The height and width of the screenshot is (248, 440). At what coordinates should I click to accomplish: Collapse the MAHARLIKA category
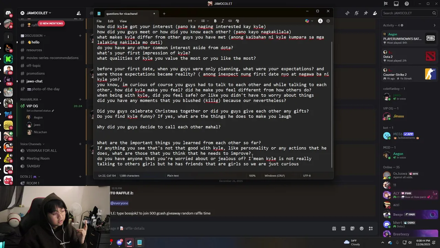click(31, 100)
